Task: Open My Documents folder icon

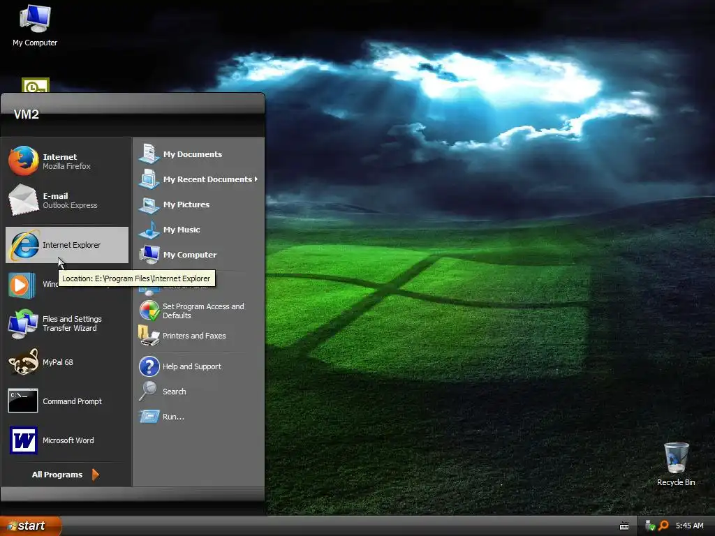Action: click(149, 154)
